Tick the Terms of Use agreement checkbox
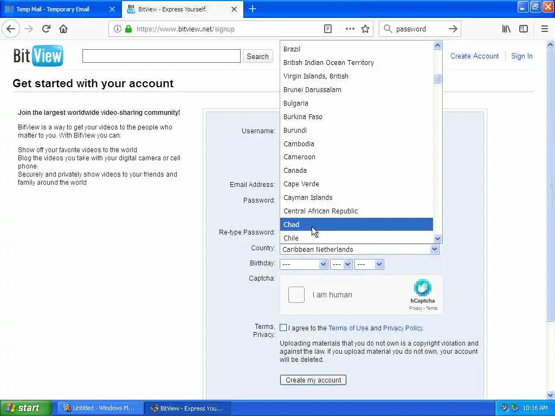The width and height of the screenshot is (555, 416). coord(283,328)
